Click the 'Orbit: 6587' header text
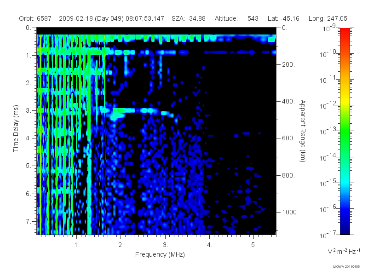368x276 pixels. pyautogui.click(x=35, y=18)
